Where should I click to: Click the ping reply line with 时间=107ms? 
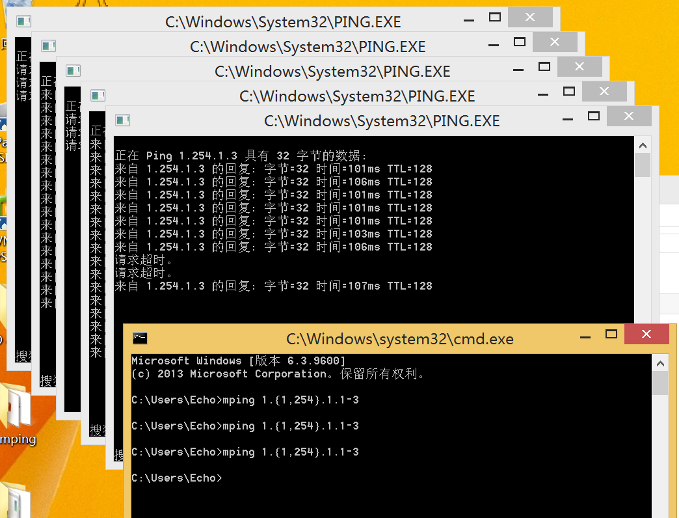pyautogui.click(x=274, y=286)
